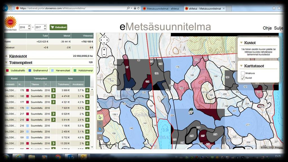The image size is (288, 162).
Task: Open the browser favorites star
Action: coord(279,8)
